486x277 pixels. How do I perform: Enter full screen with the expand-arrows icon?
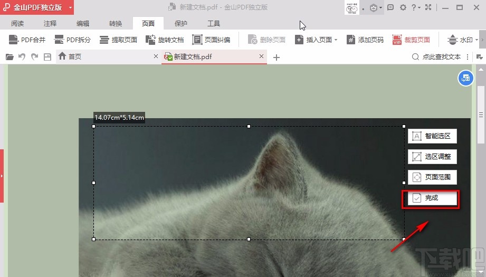tap(428, 7)
